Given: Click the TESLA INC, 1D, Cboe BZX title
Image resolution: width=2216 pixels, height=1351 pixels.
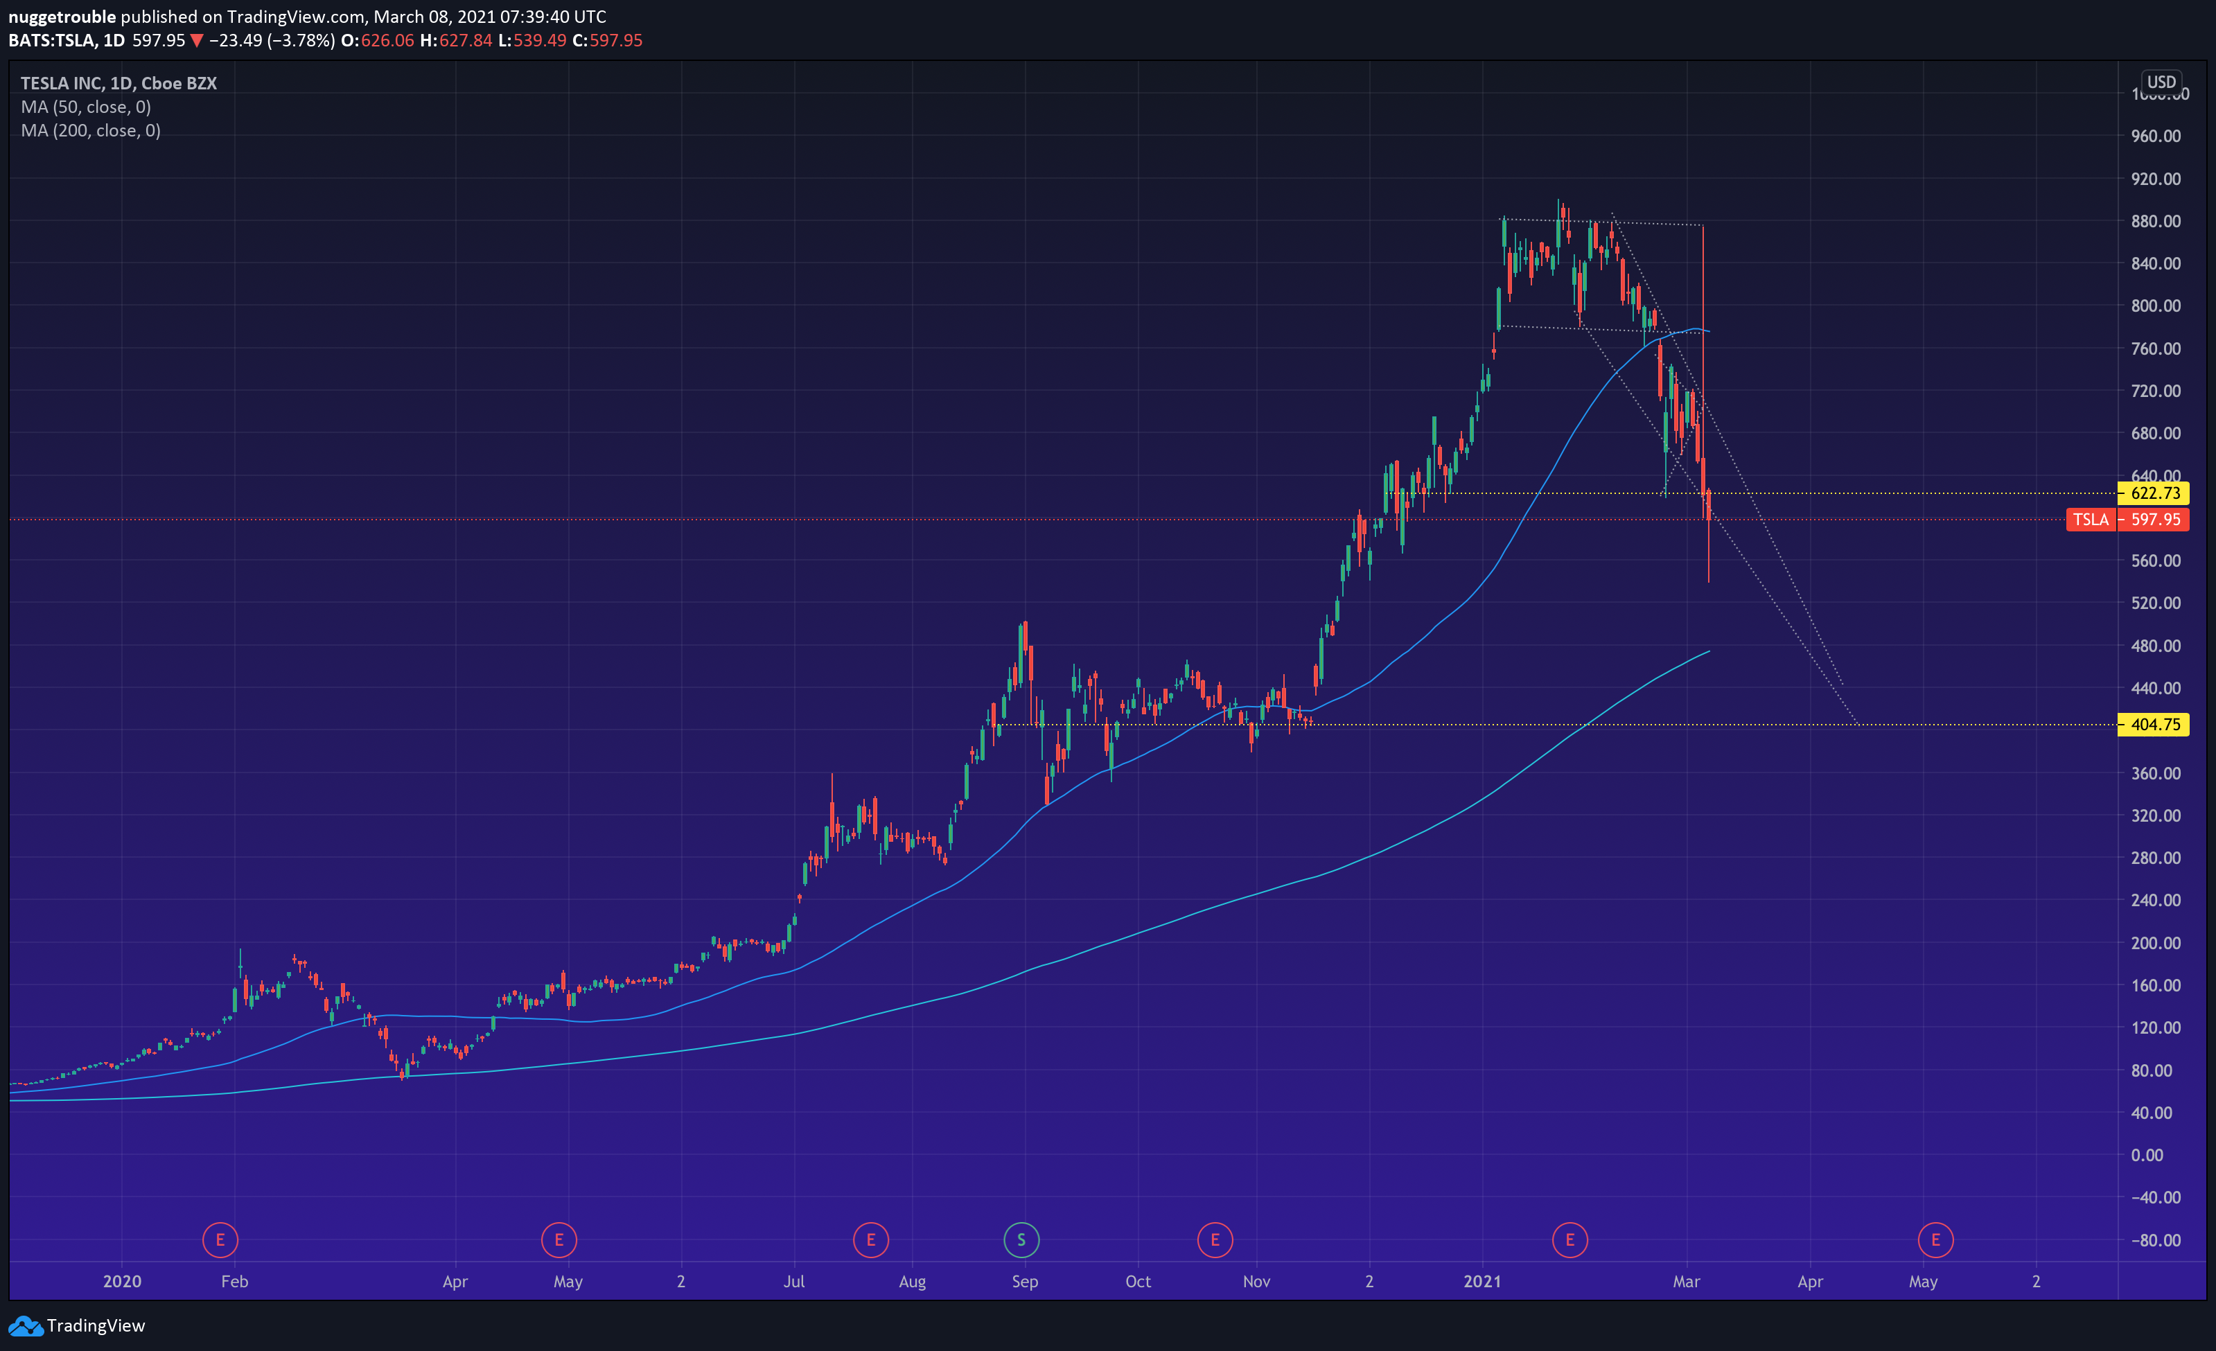Looking at the screenshot, I should coord(118,82).
